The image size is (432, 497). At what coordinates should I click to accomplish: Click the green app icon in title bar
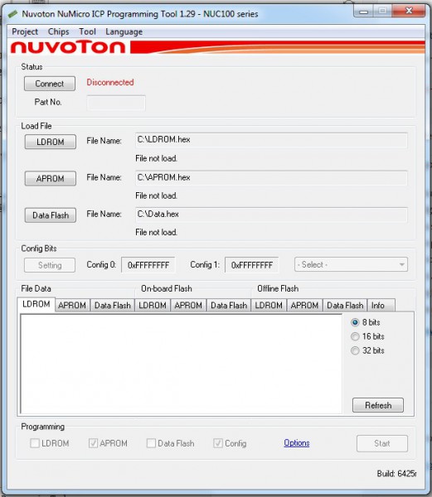[12, 13]
